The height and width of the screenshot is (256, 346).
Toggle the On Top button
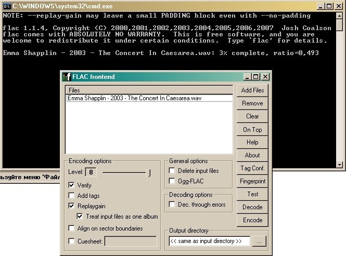[x=252, y=129]
